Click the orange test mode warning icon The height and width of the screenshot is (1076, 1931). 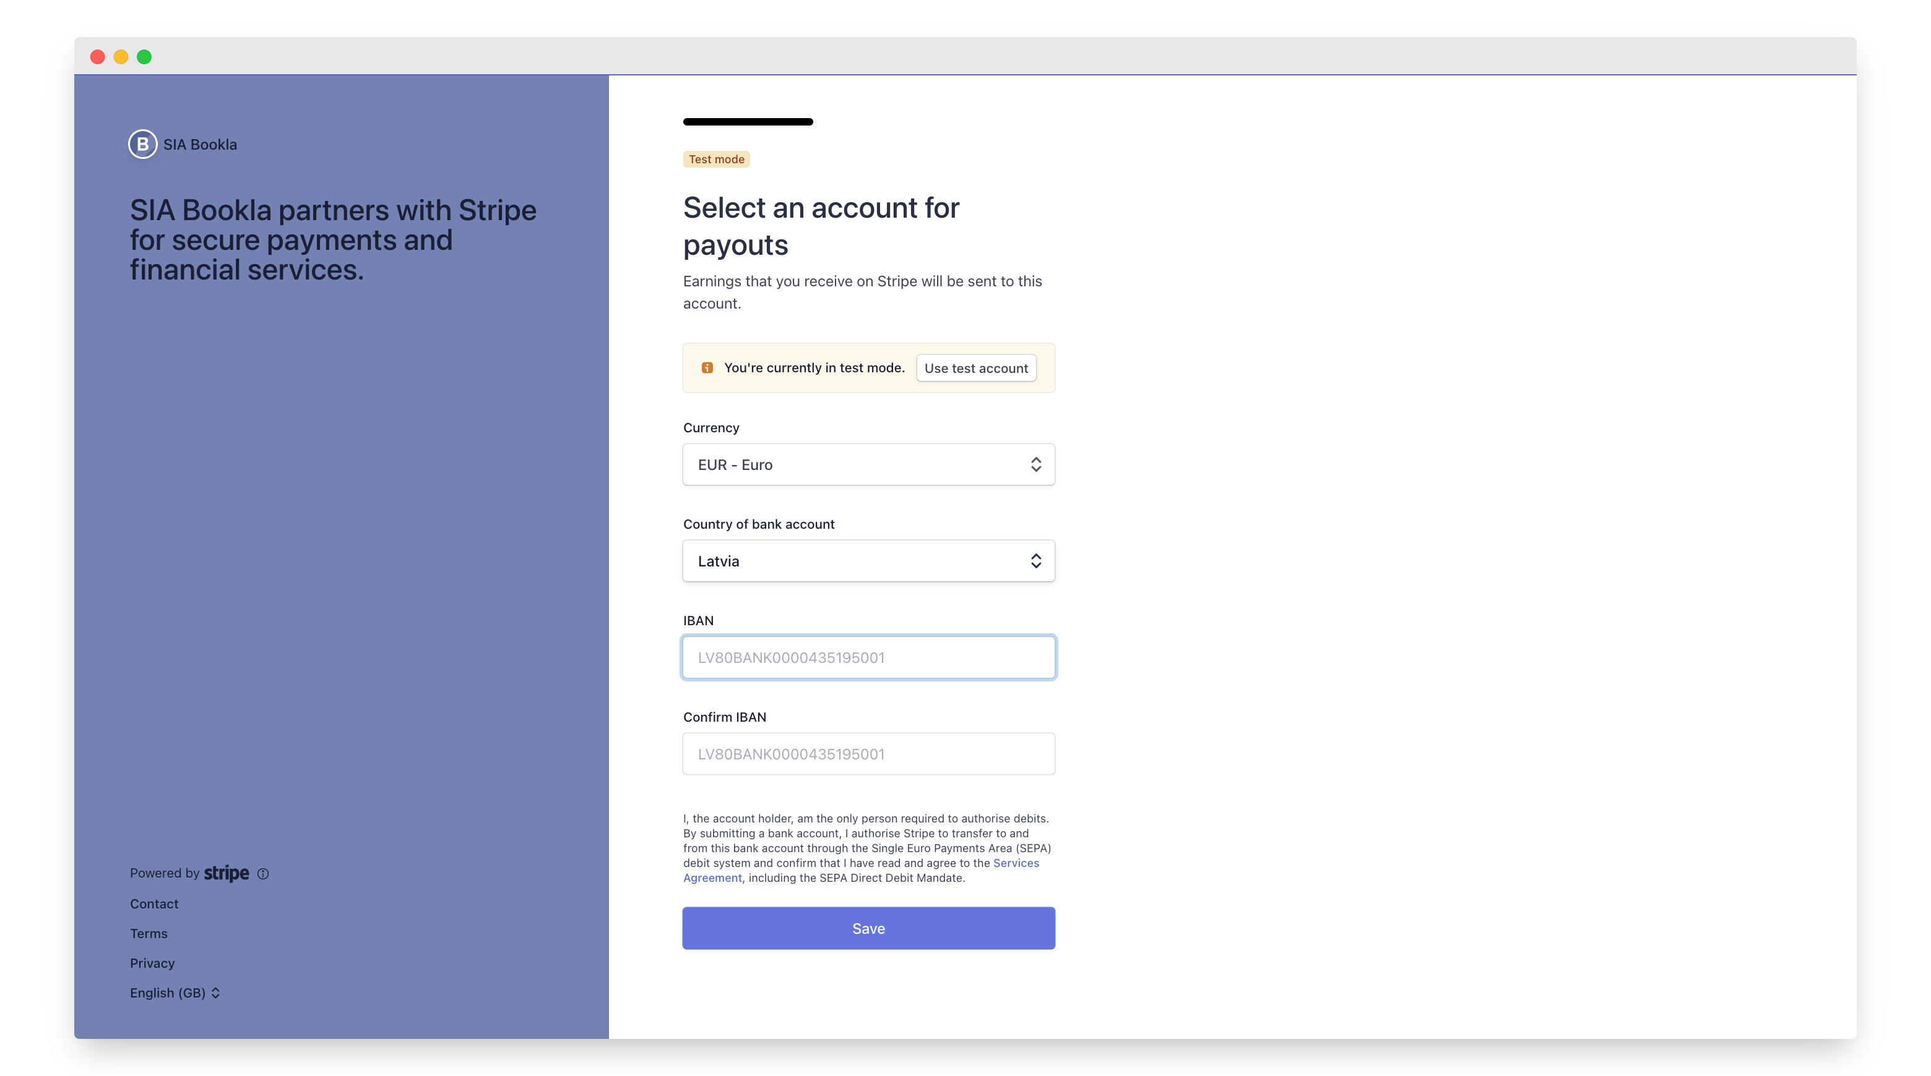(x=707, y=368)
